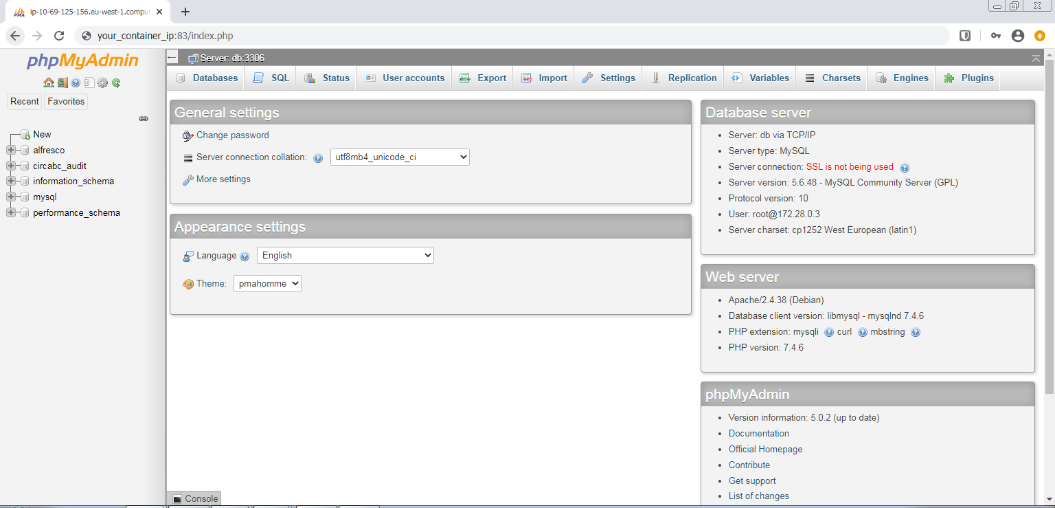Image resolution: width=1055 pixels, height=508 pixels.
Task: Click the Server db:3306 breadcrumb icon
Action: [x=194, y=58]
